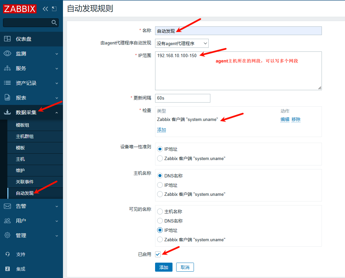Image resolution: width=345 pixels, height=278 pixels.
Task: Expand the 报表 menu chevron
Action: click(x=57, y=98)
